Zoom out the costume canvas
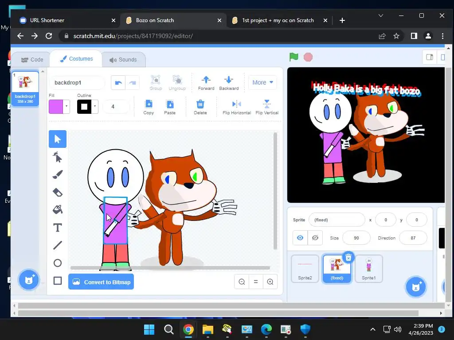The width and height of the screenshot is (454, 340). point(242,282)
